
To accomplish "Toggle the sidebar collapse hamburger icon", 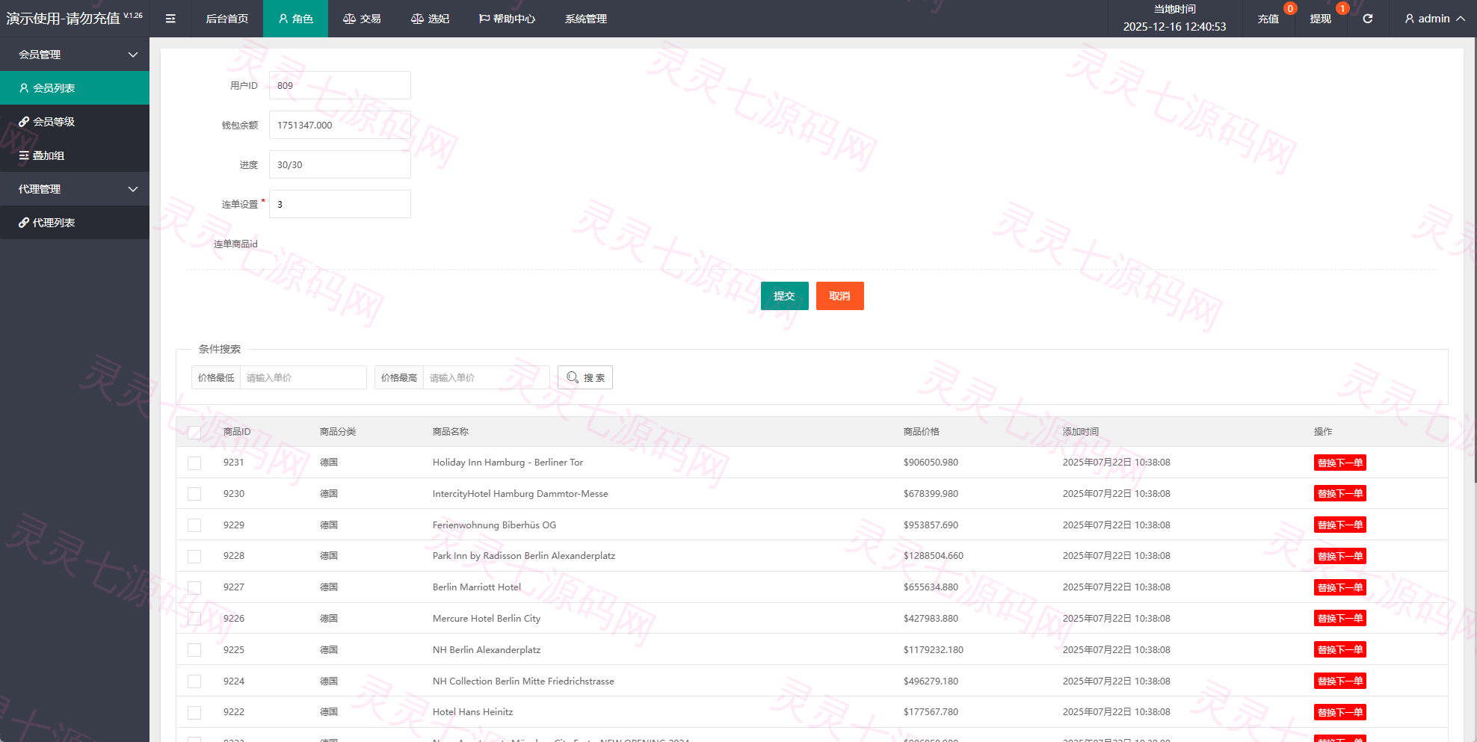I will coord(170,19).
